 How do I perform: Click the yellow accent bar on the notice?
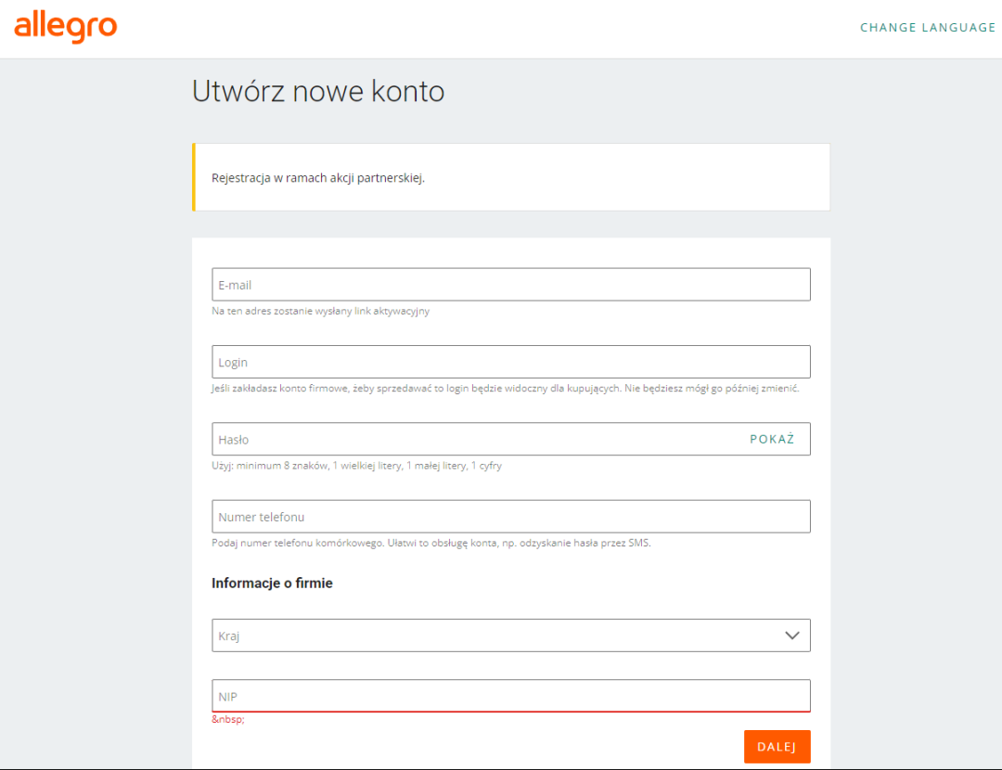[x=194, y=177]
